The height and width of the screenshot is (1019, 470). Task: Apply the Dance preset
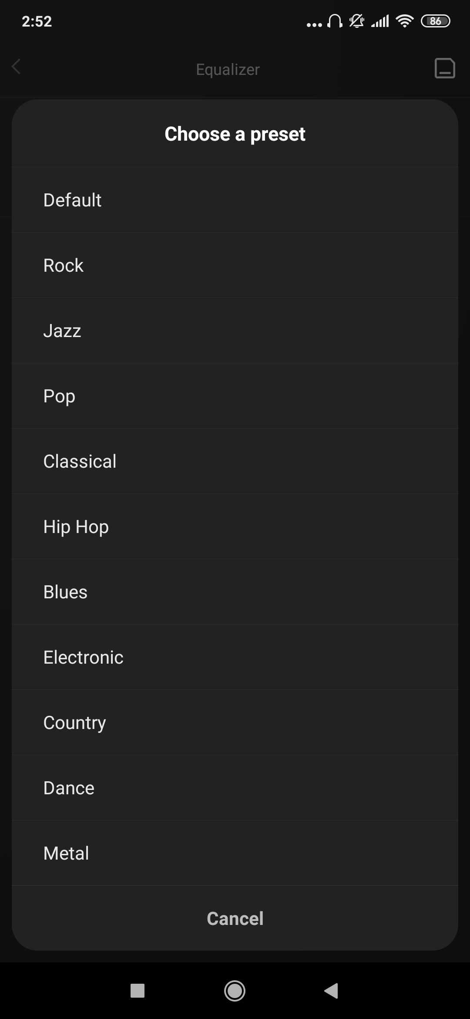[x=235, y=788]
